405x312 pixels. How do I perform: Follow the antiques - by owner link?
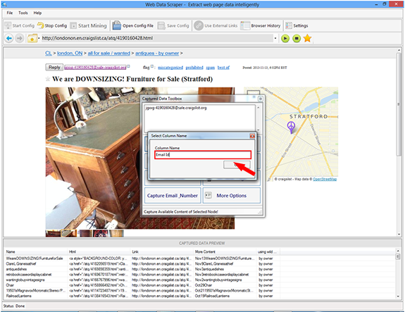pos(157,54)
